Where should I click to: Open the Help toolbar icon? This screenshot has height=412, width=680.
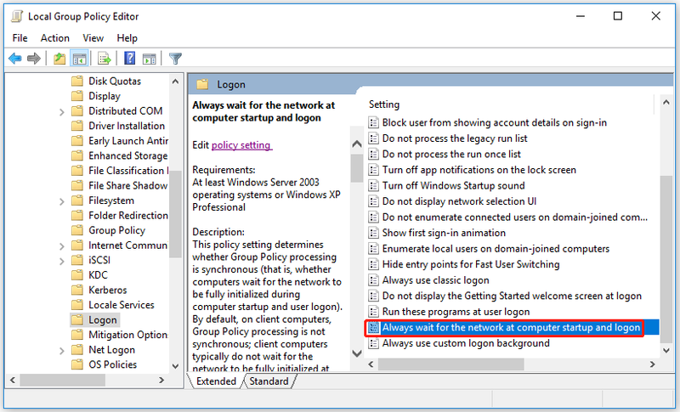(x=129, y=58)
